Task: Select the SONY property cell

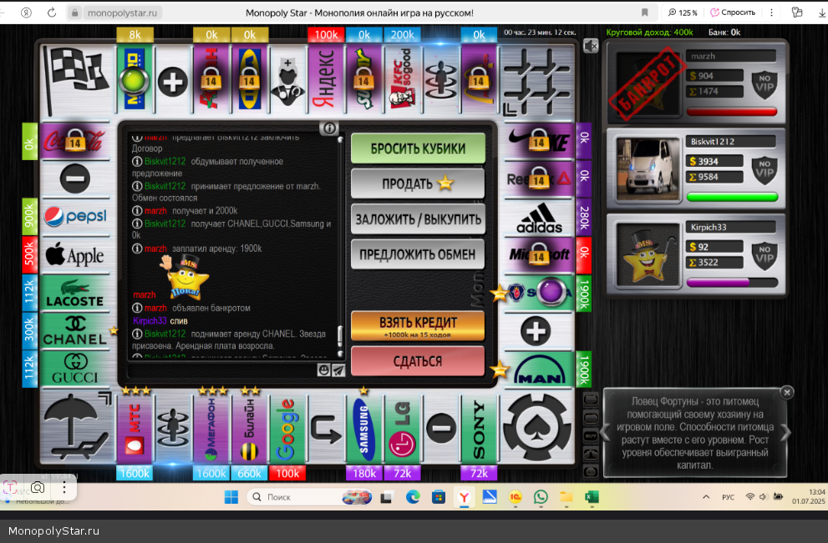Action: [479, 429]
